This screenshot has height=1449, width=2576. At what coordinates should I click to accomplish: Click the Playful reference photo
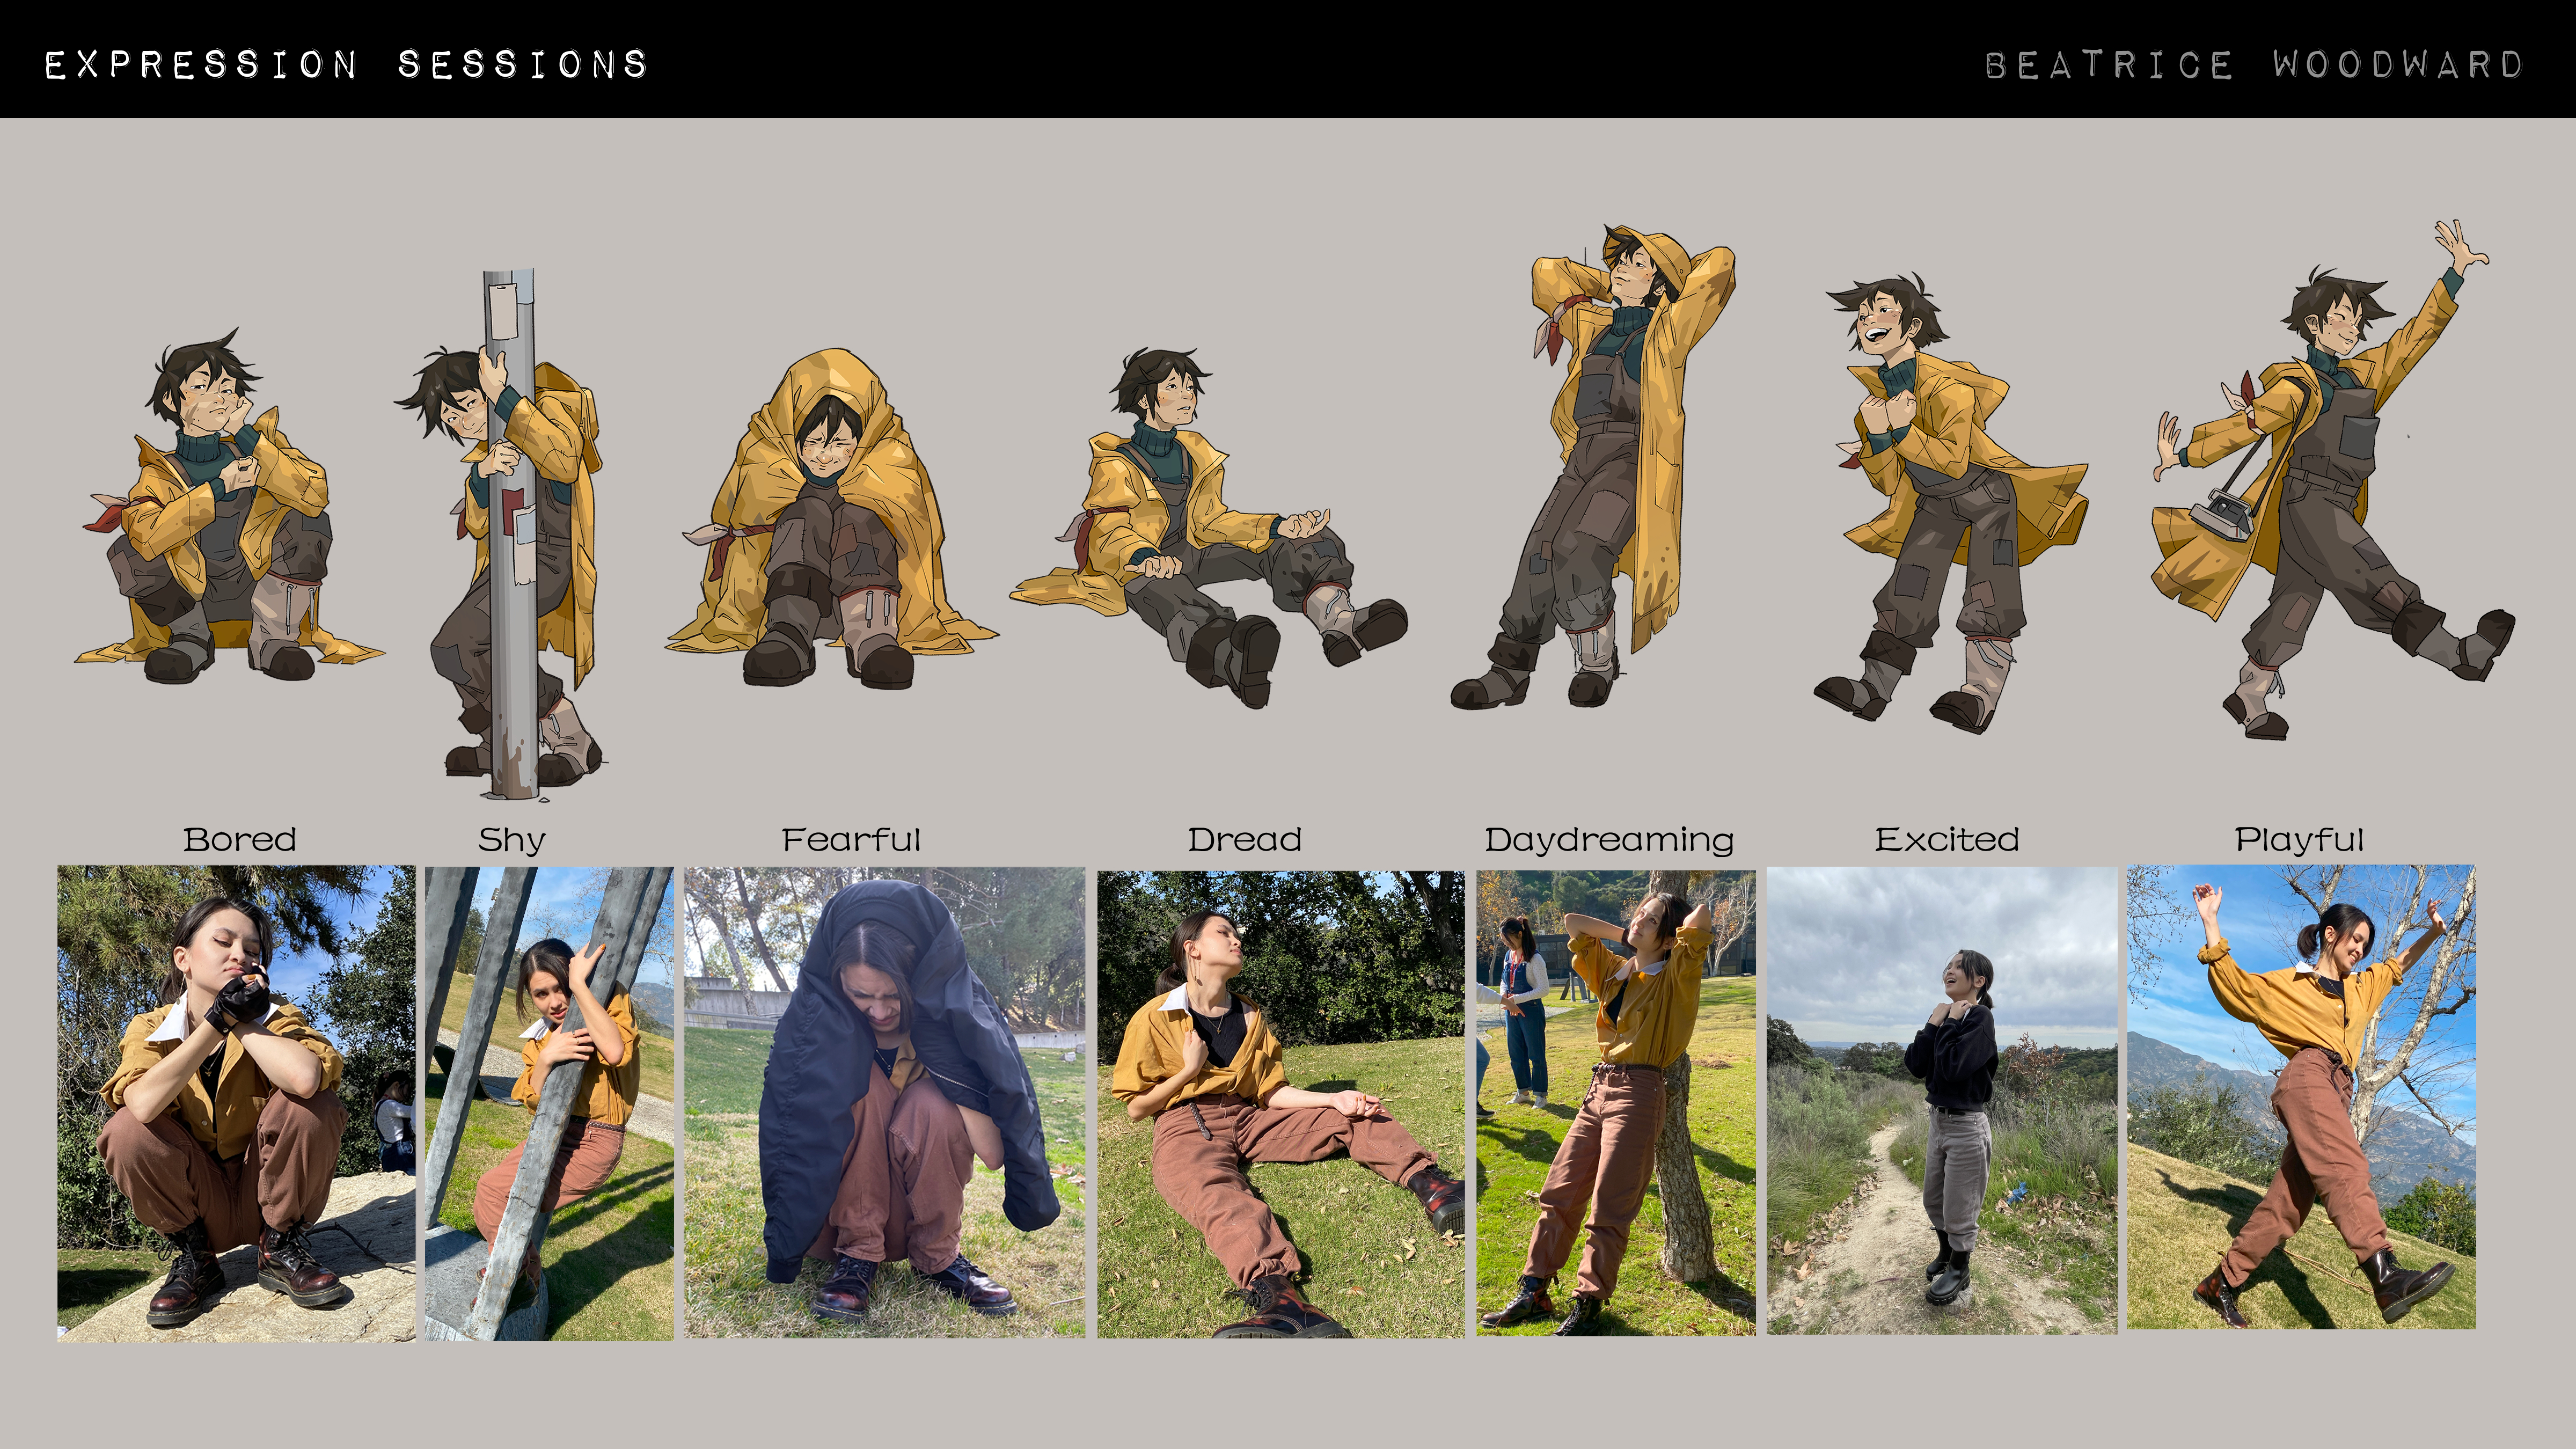point(2301,1097)
